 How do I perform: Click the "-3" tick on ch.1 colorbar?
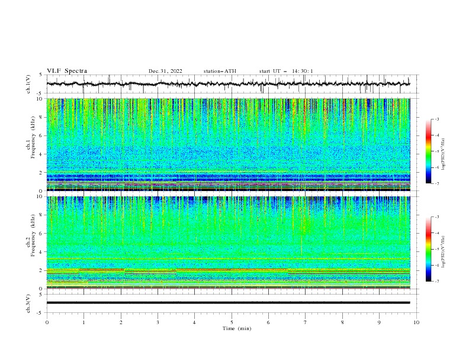pyautogui.click(x=436, y=119)
